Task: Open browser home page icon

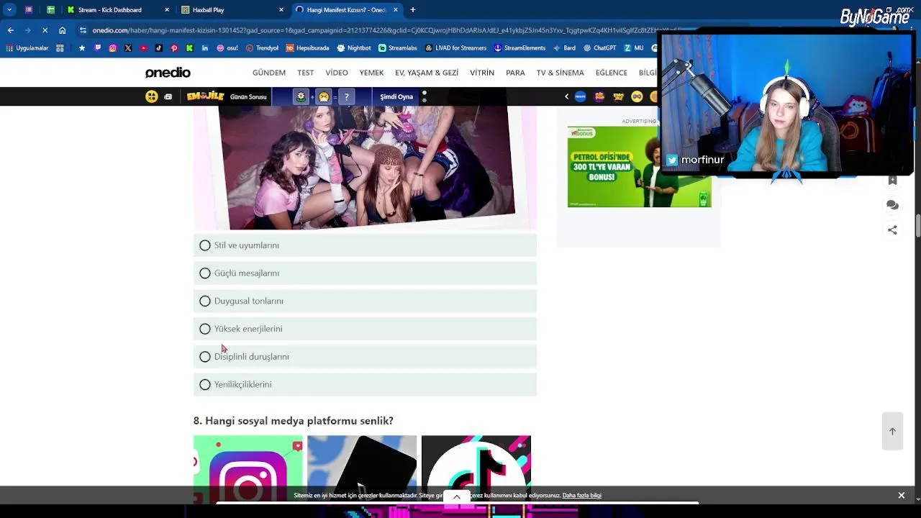Action: click(x=63, y=30)
